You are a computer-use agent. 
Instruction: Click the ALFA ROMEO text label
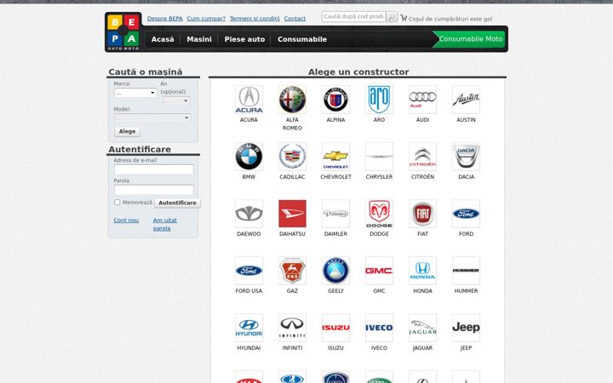point(292,124)
